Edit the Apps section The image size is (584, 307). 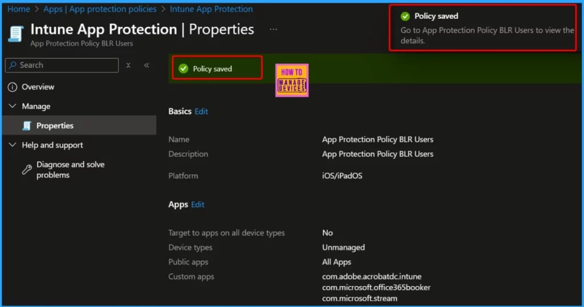[x=197, y=204]
